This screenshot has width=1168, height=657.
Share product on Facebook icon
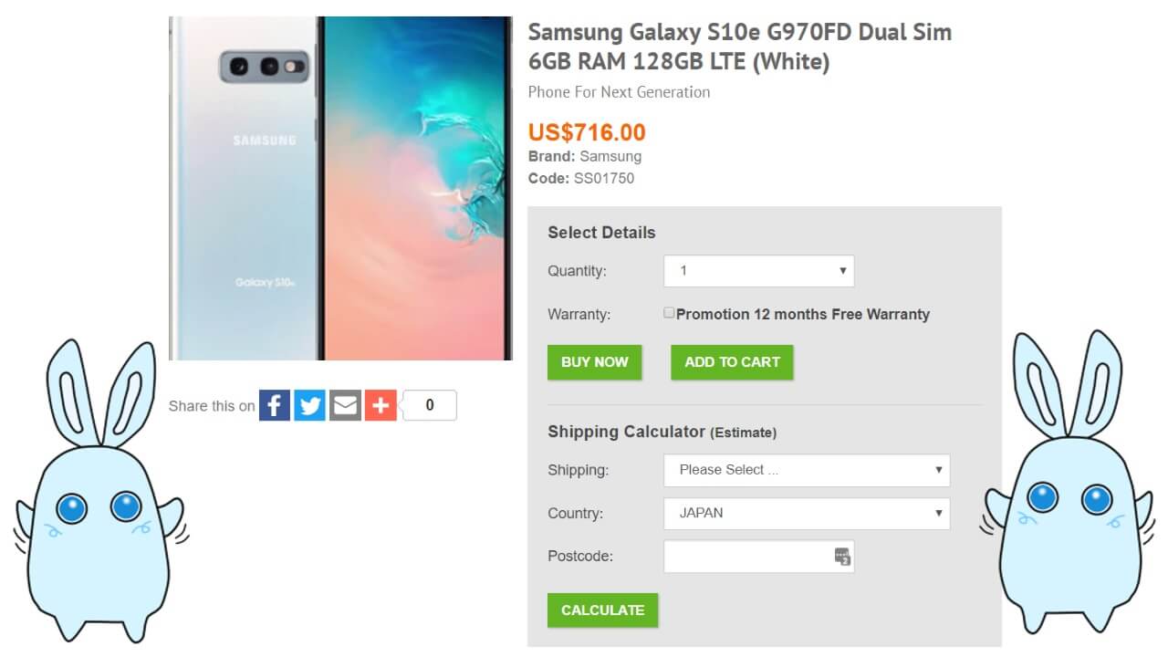click(x=275, y=405)
